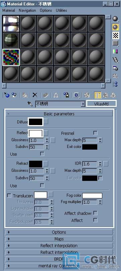Click Assign Material to Selection icon

click(25, 95)
